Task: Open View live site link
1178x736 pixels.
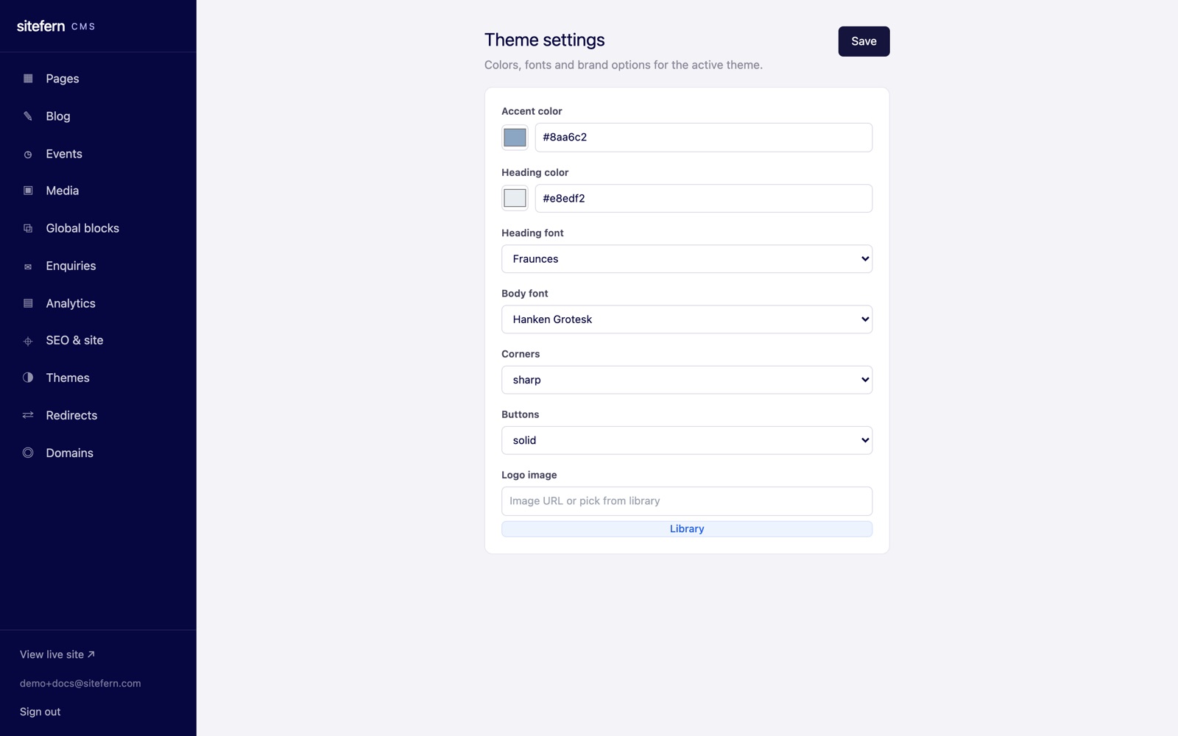Action: 57,654
